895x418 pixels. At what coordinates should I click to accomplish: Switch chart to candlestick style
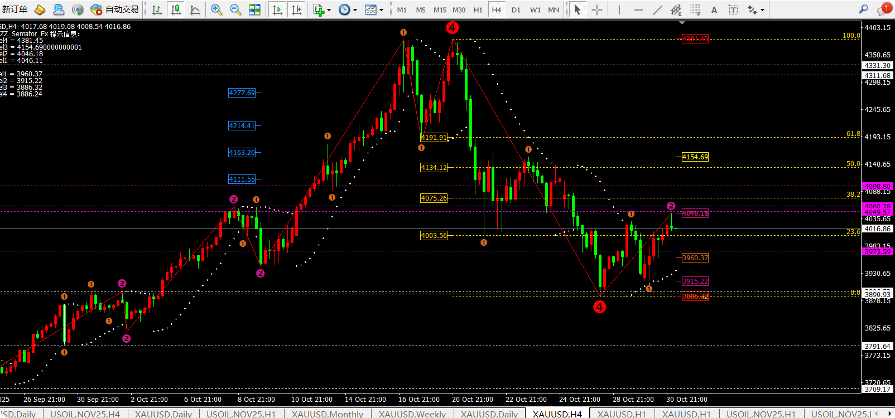[176, 9]
